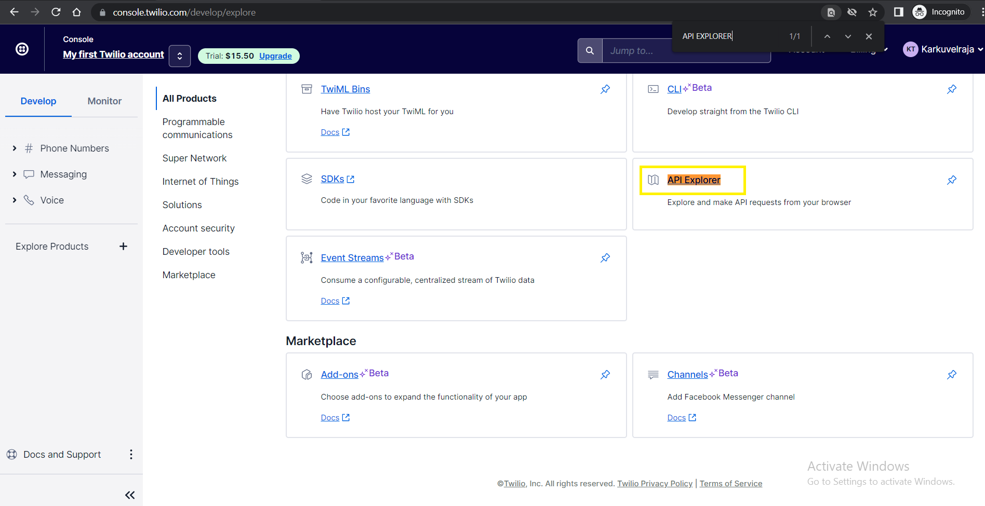Pin the API Explorer product
Screen dimensions: 985x506
[952, 180]
